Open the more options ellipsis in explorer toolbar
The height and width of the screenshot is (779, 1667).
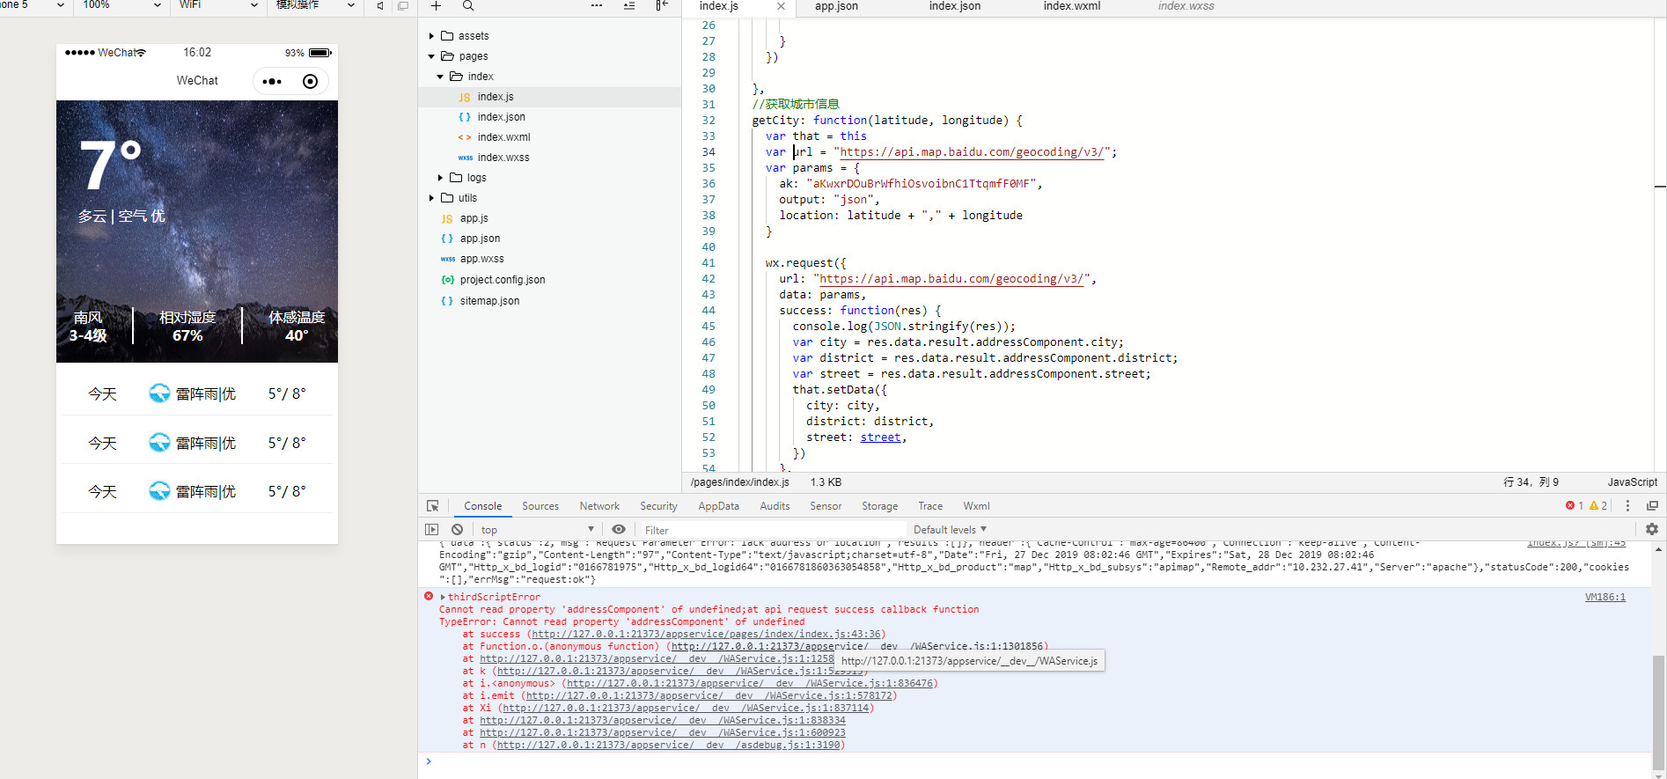click(597, 6)
